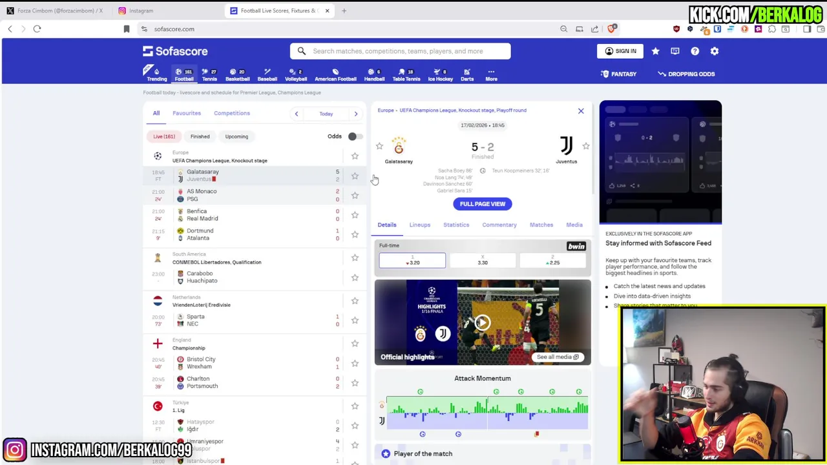
Task: Switch to the Lineups tab
Action: coord(419,225)
